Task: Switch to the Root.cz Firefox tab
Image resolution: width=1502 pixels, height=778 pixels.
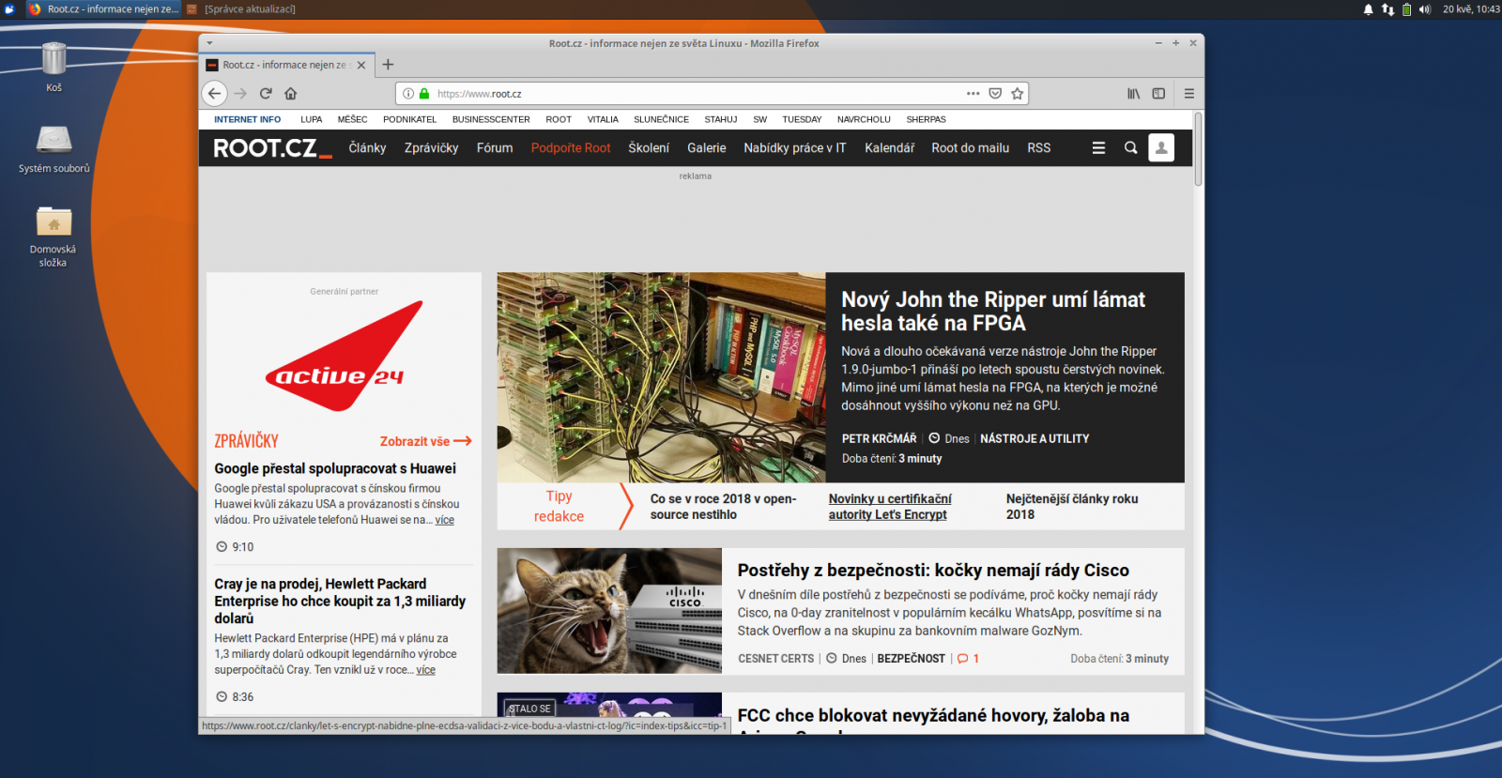Action: click(287, 65)
